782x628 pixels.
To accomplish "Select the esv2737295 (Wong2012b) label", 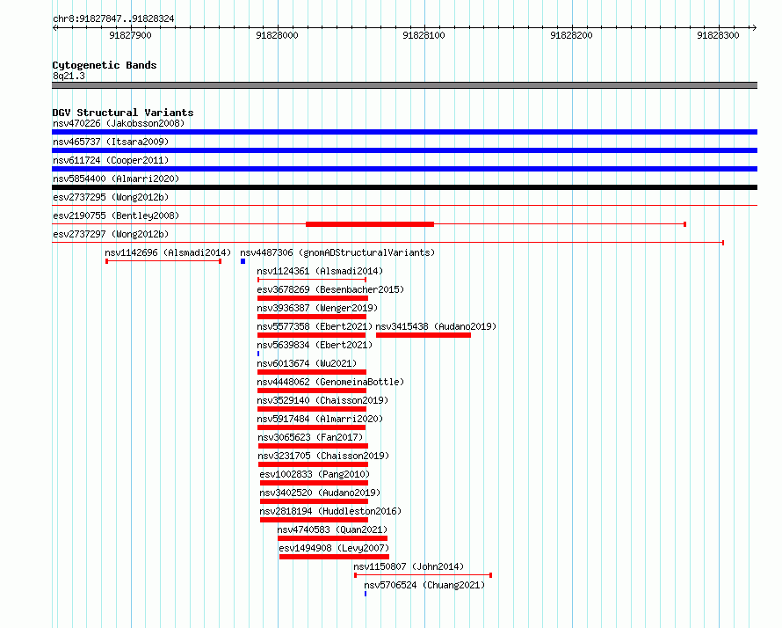I will pyautogui.click(x=111, y=197).
